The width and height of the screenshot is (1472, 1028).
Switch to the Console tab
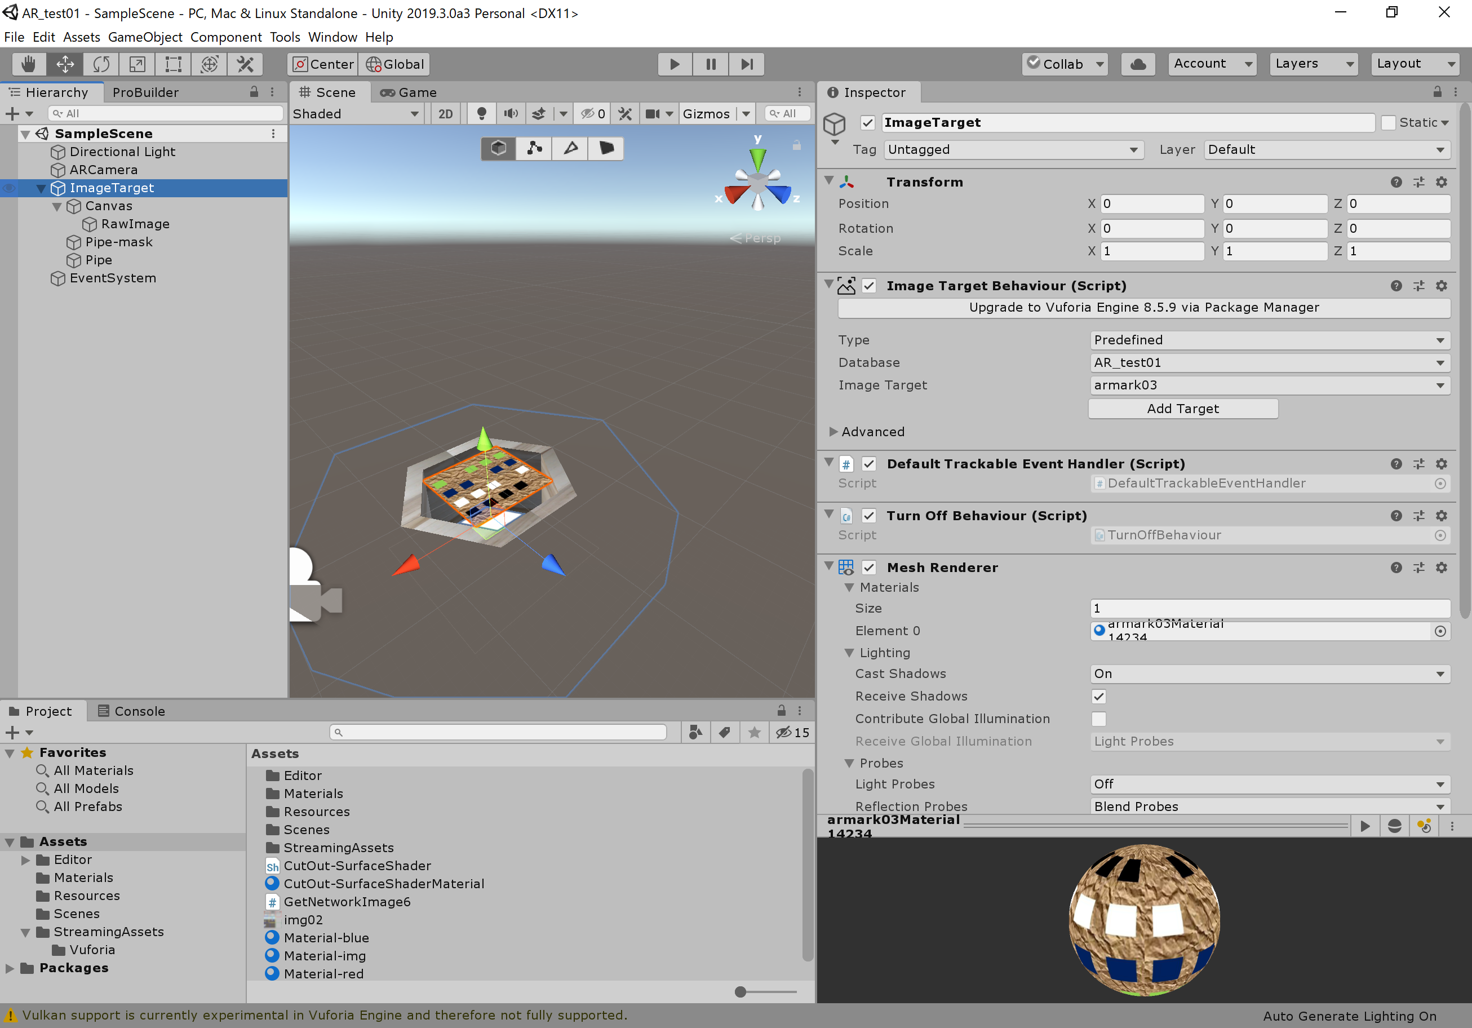point(131,711)
